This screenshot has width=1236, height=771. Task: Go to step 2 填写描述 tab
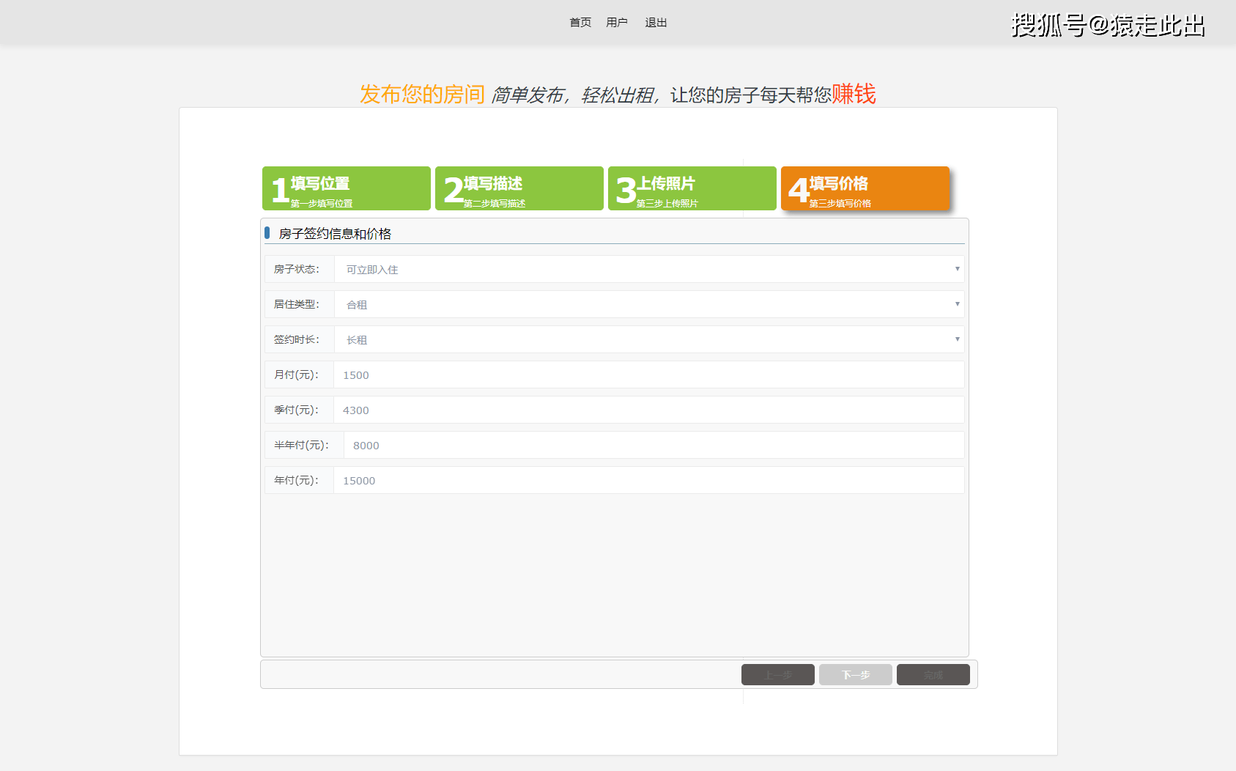(x=519, y=188)
